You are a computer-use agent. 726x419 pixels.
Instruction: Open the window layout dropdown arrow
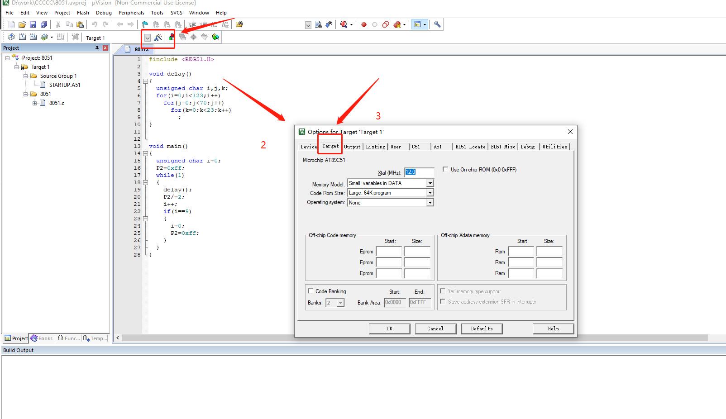(425, 24)
